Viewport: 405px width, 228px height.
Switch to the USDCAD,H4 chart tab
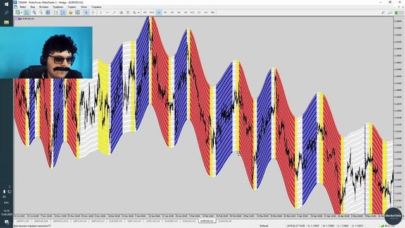153,221
